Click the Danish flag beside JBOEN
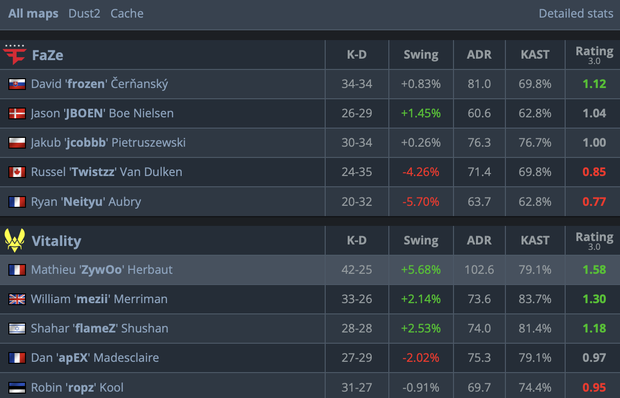This screenshot has height=398, width=620. (x=17, y=113)
